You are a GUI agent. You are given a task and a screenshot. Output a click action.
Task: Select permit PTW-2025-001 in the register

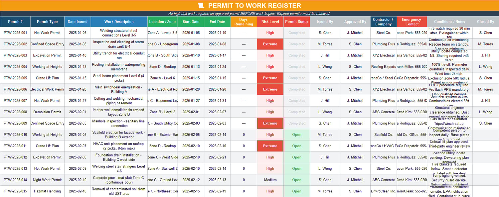tap(15, 33)
